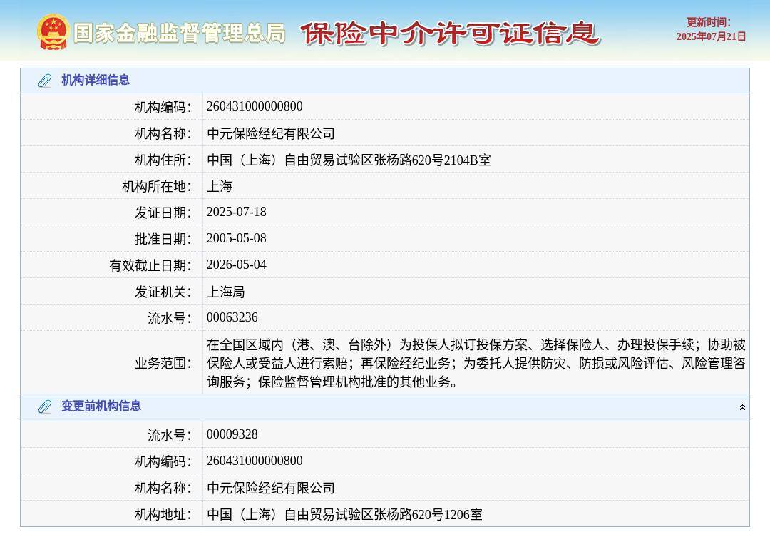The image size is (770, 537).
Task: Collapse the 变更前机构信息 section with chevron
Action: point(742,407)
